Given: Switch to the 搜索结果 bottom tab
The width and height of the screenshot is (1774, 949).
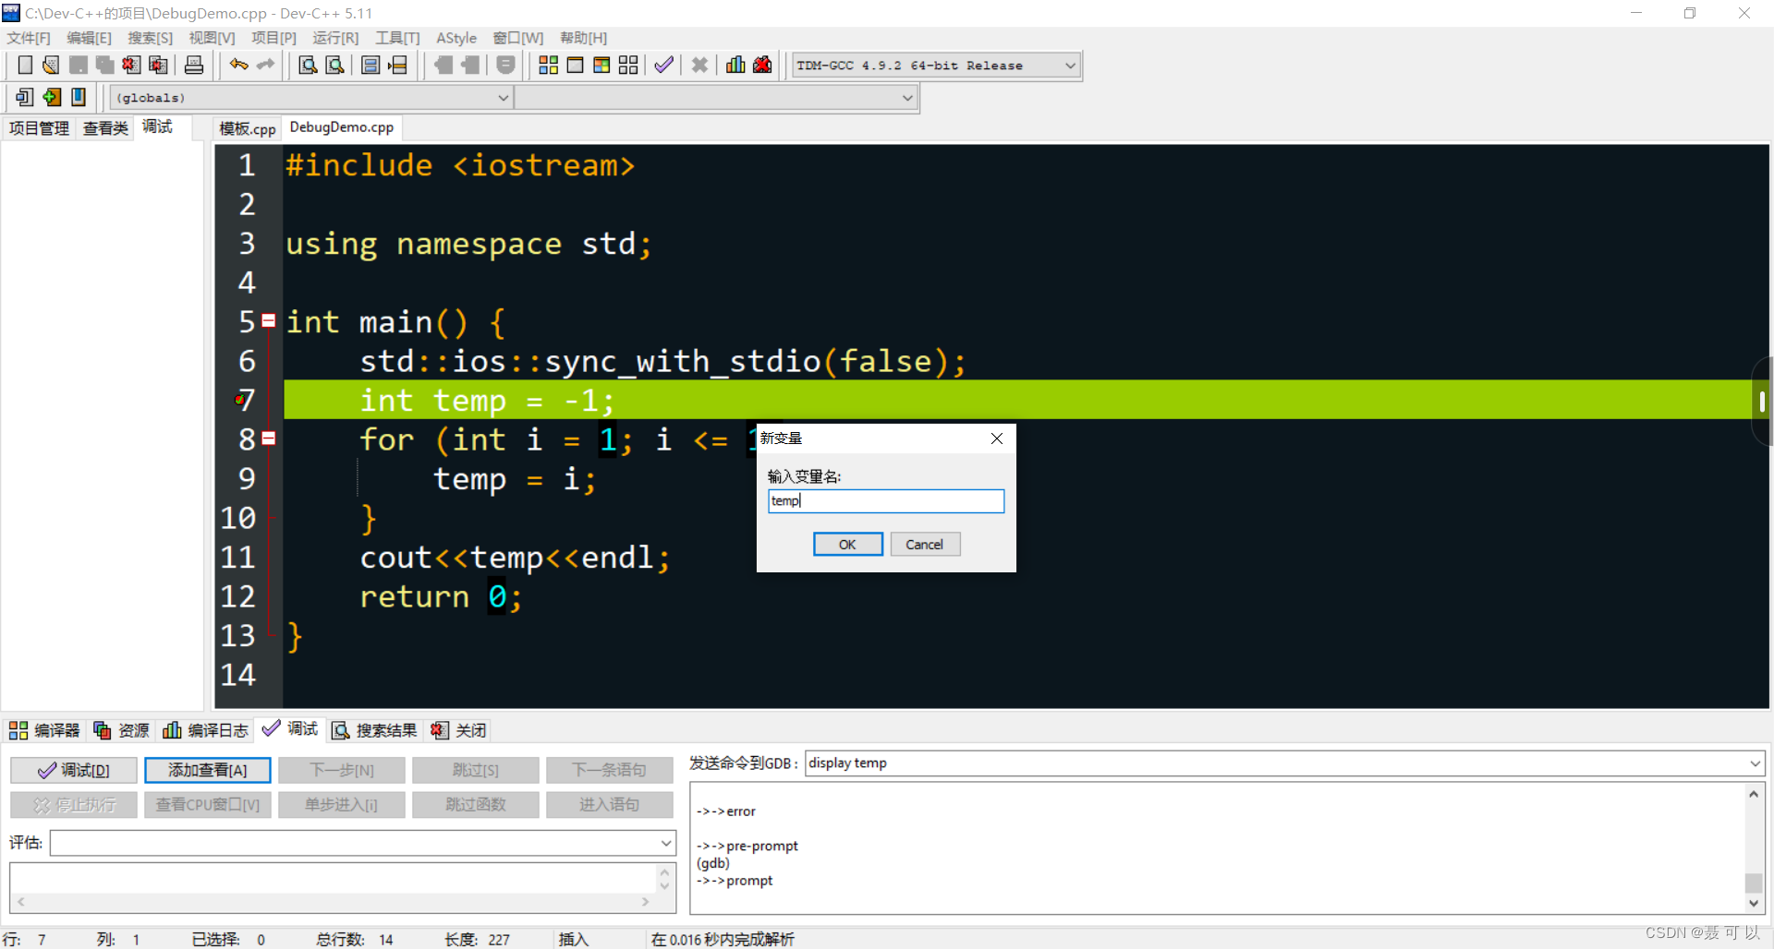Looking at the screenshot, I should point(374,730).
